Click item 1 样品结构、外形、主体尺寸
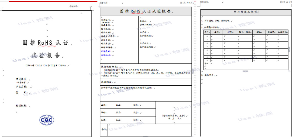This screenshot has height=137, width=292. [216, 21]
